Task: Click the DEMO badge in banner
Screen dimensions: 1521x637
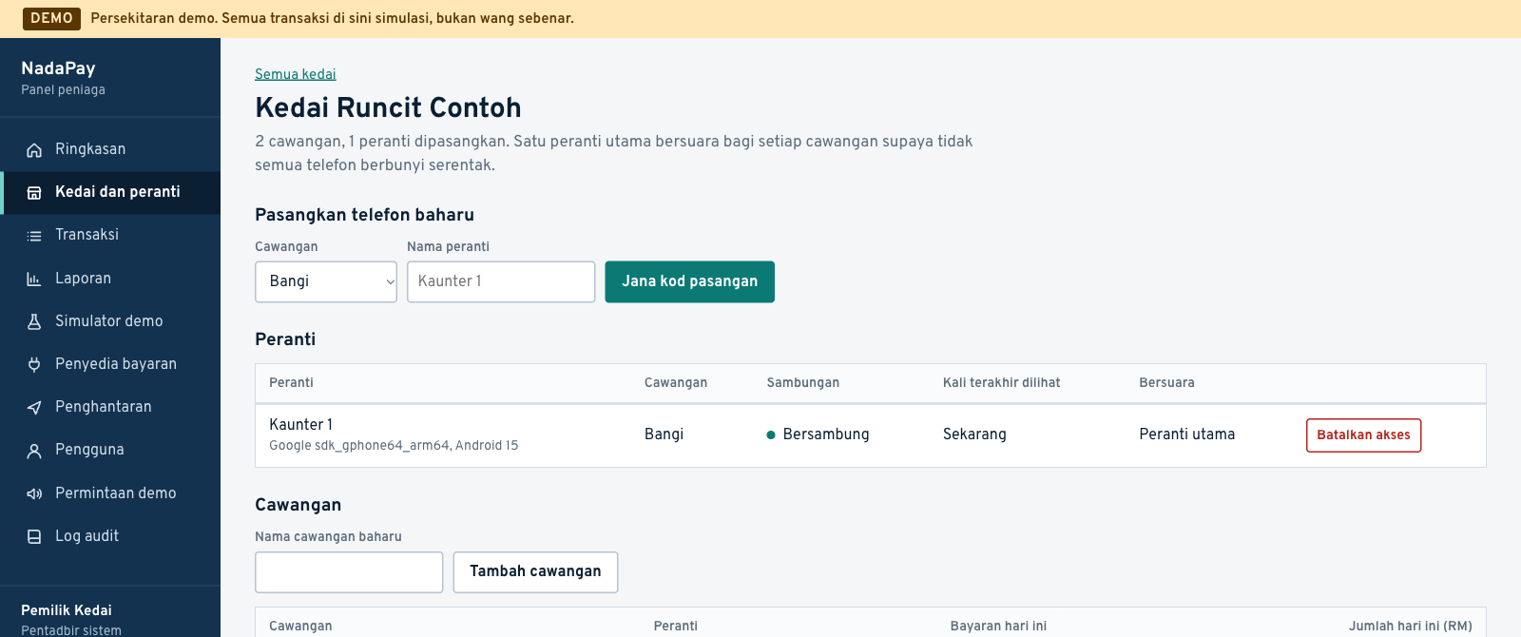Action: pos(51,19)
